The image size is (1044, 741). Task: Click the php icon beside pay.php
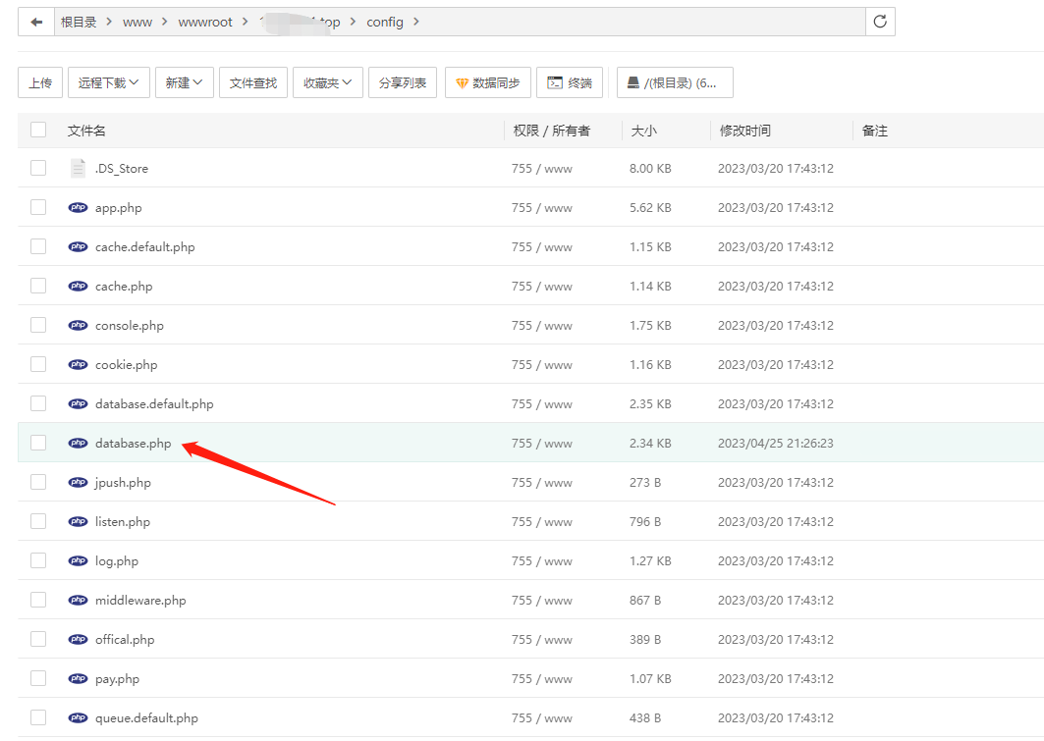click(78, 678)
